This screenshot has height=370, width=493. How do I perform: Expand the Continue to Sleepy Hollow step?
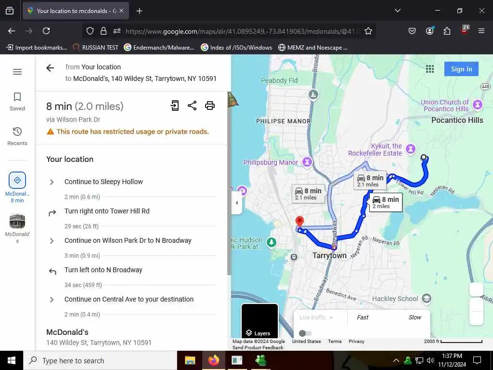[52, 182]
